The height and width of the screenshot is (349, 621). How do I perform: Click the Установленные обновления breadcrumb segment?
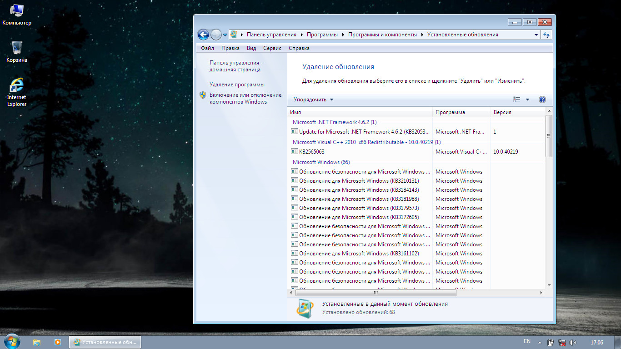pos(462,35)
